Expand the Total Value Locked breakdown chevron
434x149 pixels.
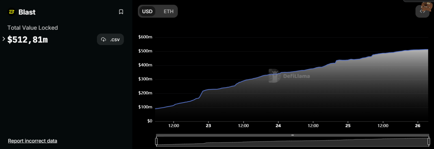coord(4,39)
